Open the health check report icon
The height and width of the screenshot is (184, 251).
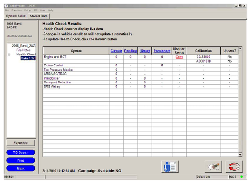[x=170, y=167]
